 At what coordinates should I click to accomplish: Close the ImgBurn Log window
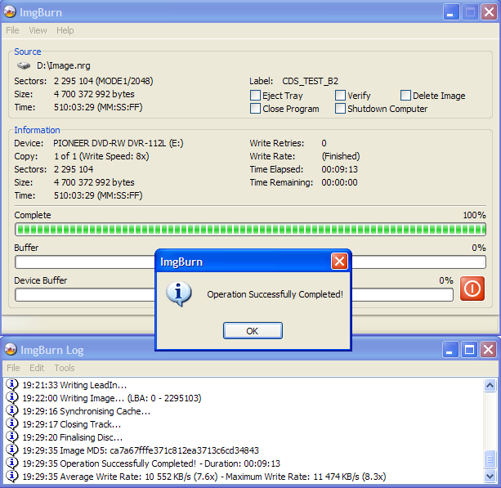point(489,350)
